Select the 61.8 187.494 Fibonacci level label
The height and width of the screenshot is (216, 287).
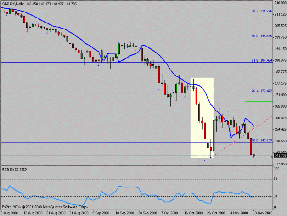[x=262, y=60]
